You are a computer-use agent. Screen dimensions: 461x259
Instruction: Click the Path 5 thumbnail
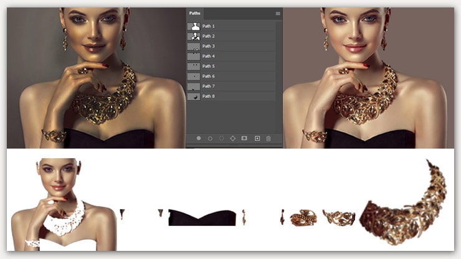[193, 66]
